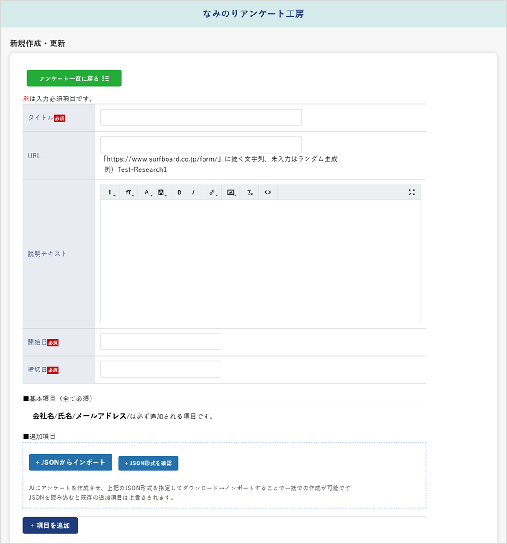
Task: Toggle italic formatting in the description editor
Action: (193, 192)
